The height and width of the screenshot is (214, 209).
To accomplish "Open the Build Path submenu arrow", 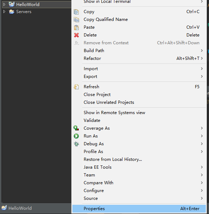I will tap(202, 51).
